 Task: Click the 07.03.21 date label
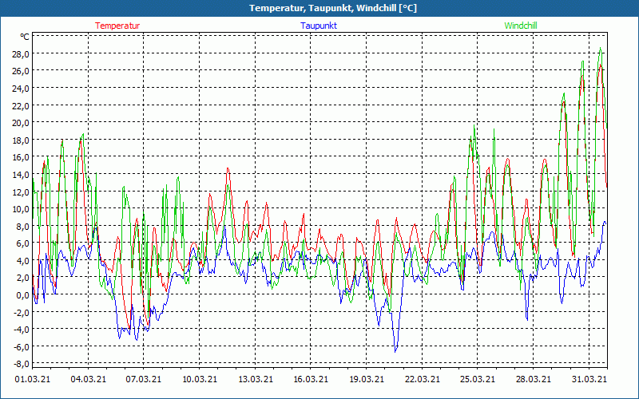tap(144, 379)
